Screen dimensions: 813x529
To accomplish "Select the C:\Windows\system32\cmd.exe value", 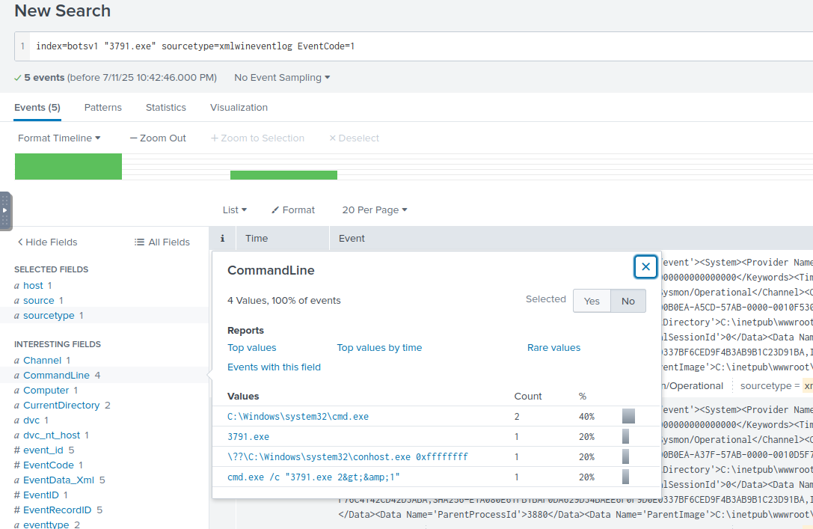I will point(298,417).
